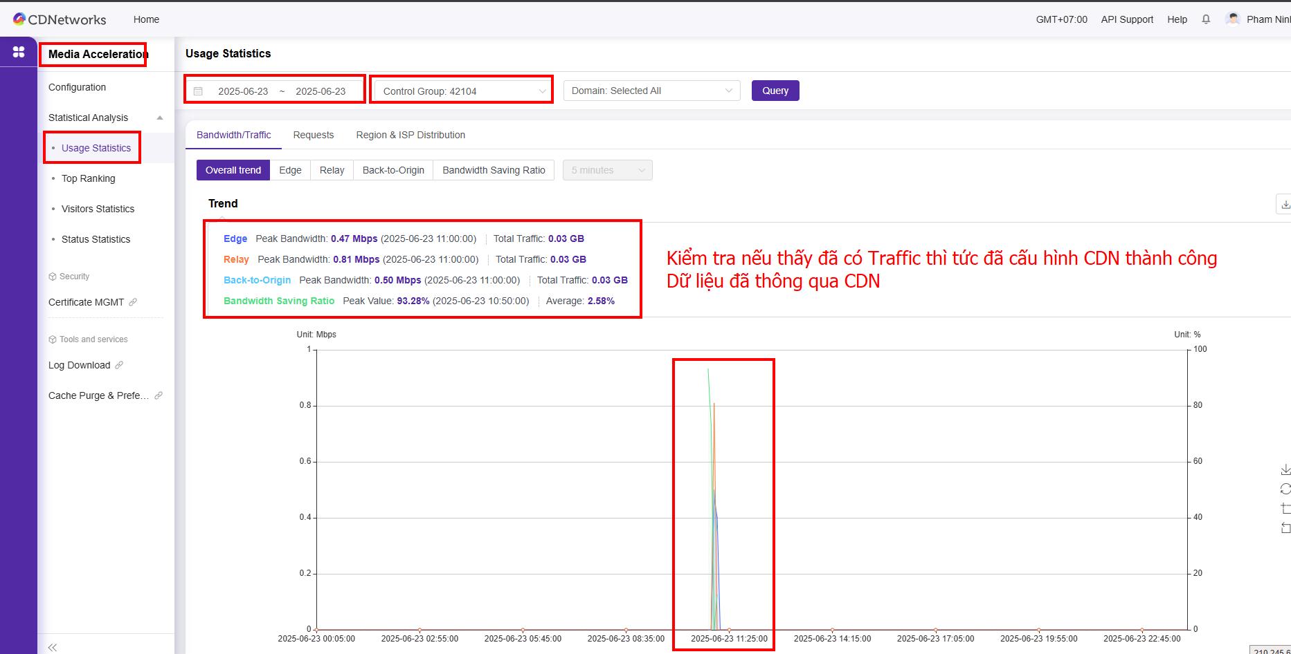
Task: Click the start date field 2025-06-23
Action: [243, 91]
